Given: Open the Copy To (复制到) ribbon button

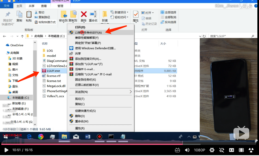Looking at the screenshot, I should click(x=73, y=16).
